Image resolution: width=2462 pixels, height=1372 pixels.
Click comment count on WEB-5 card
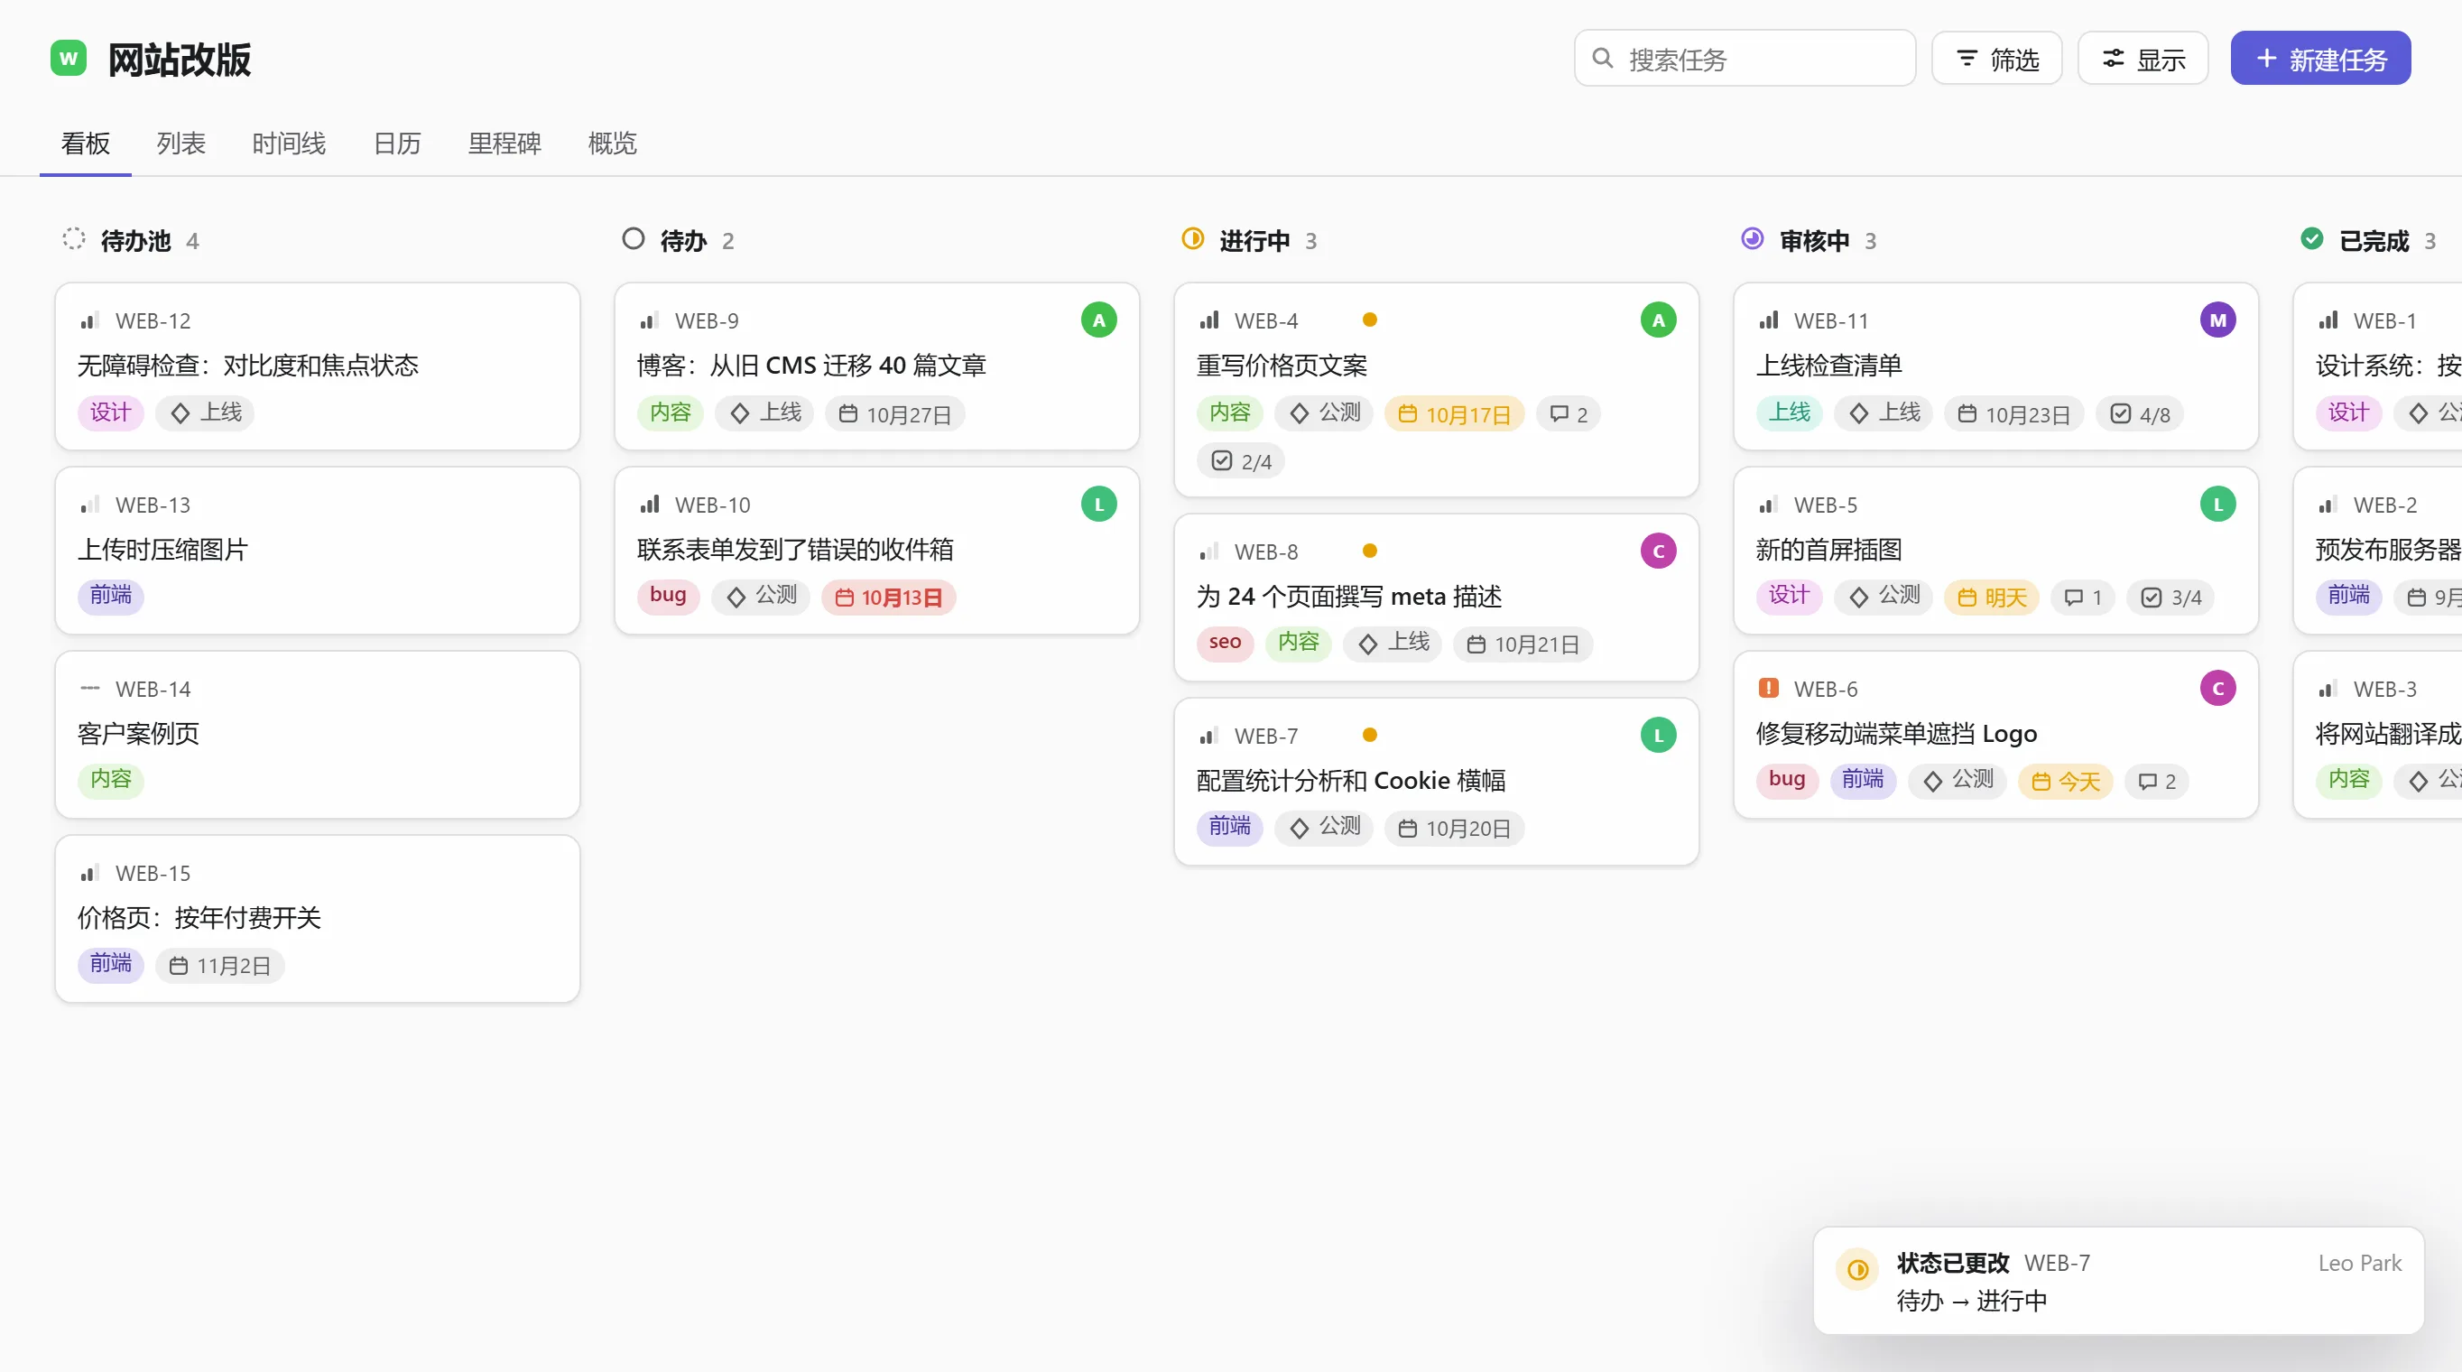click(x=2082, y=598)
